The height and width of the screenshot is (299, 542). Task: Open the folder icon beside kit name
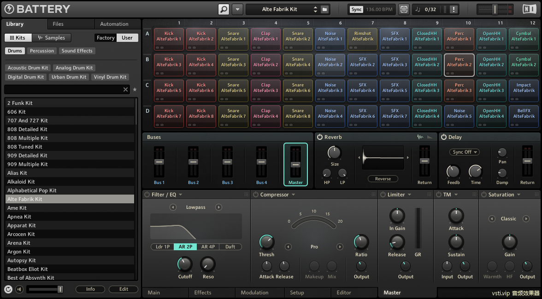tap(324, 9)
